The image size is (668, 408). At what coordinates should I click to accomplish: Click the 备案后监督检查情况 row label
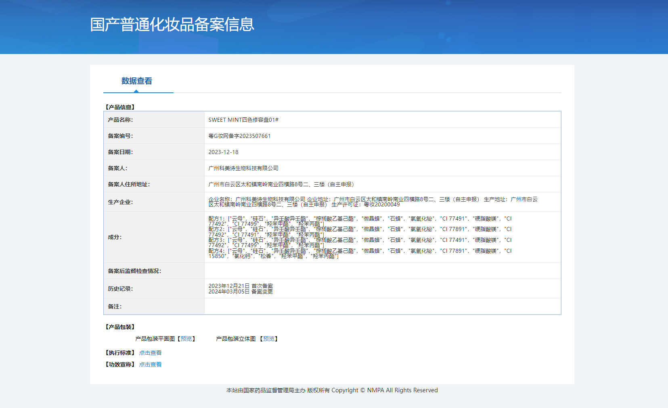134,271
